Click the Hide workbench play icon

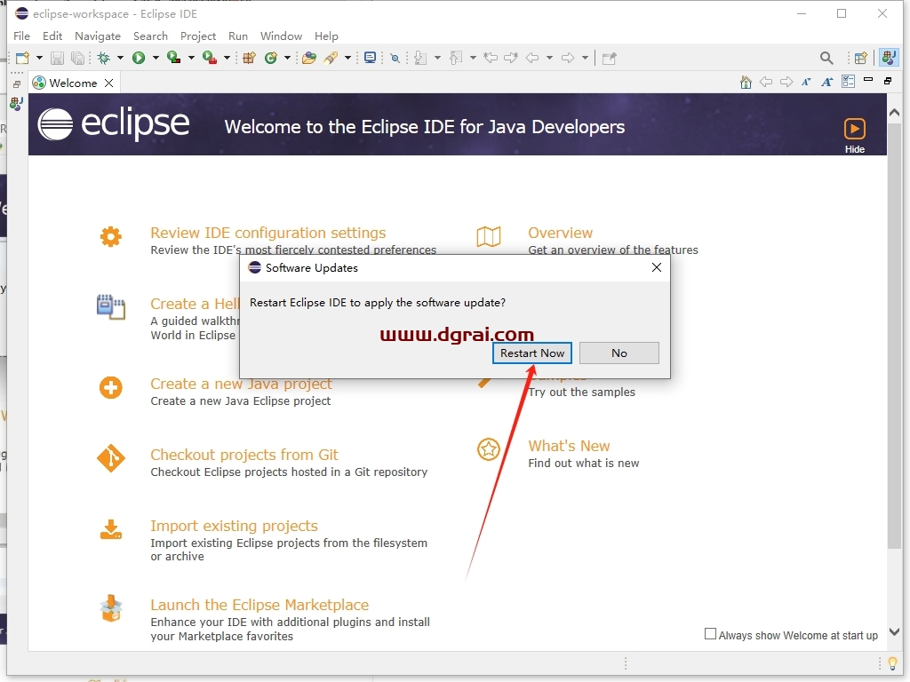[x=854, y=129]
